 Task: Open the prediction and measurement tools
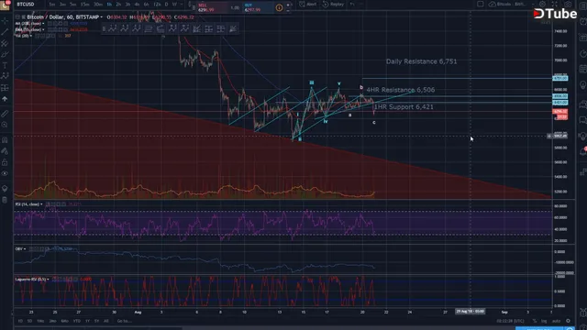[x=5, y=88]
